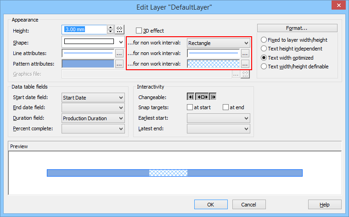
Task: Open non work interval pattern ellipsis button
Action: 245,64
